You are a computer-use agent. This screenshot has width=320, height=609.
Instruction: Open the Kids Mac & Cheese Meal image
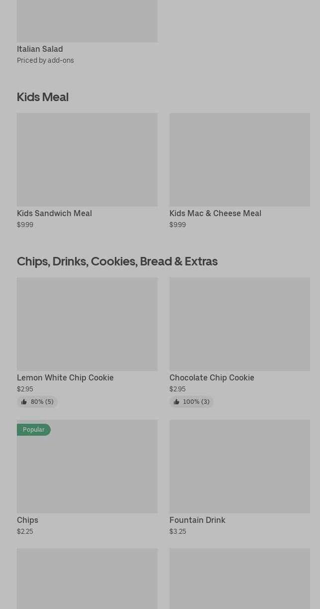(240, 159)
